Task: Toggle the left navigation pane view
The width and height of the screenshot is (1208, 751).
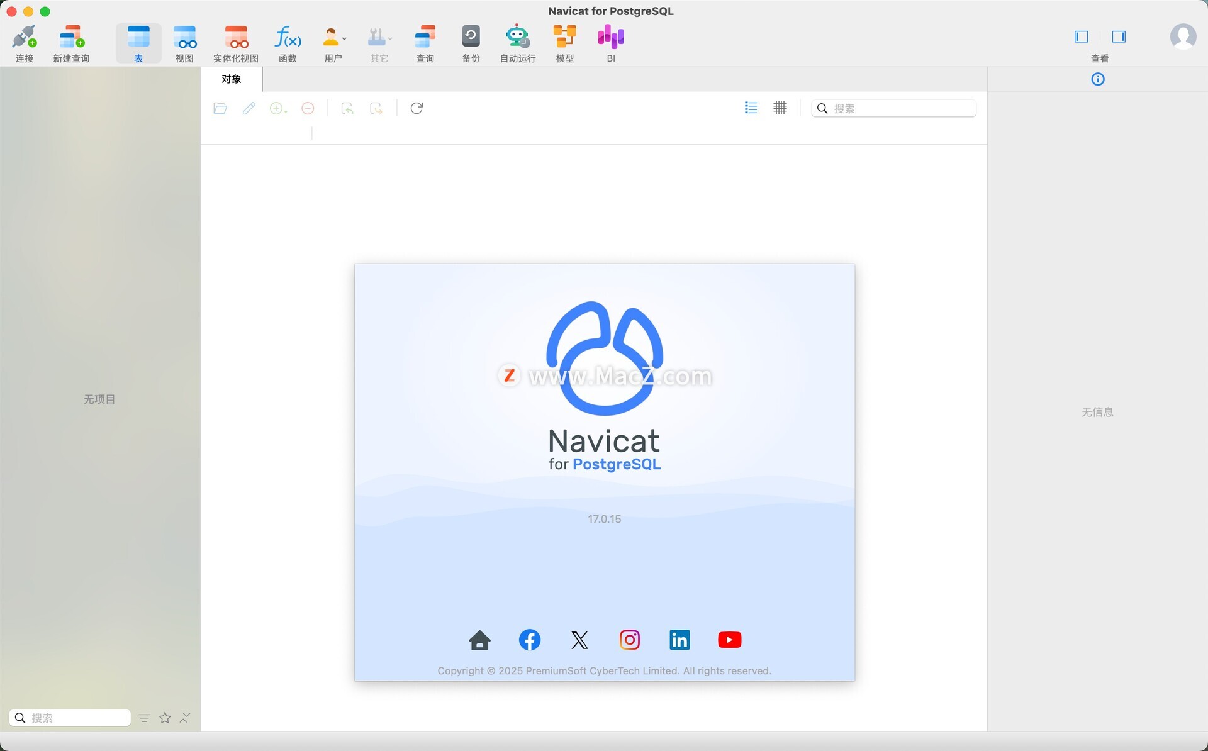Action: 1082,36
